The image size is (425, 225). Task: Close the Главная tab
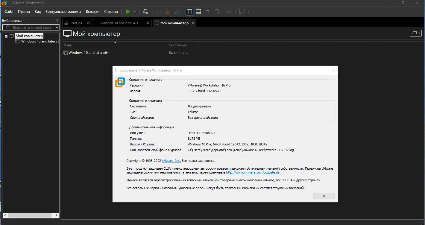click(88, 23)
